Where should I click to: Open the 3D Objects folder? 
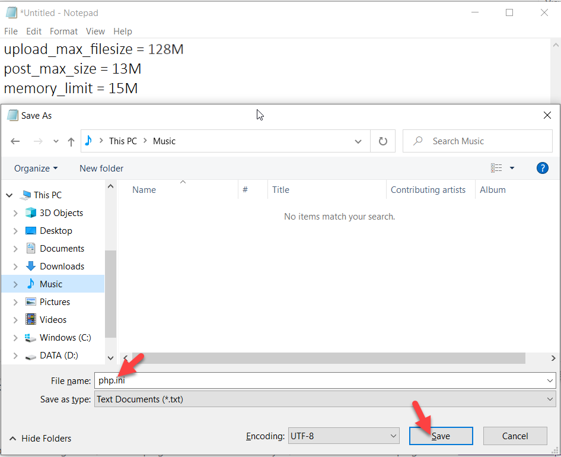click(61, 212)
